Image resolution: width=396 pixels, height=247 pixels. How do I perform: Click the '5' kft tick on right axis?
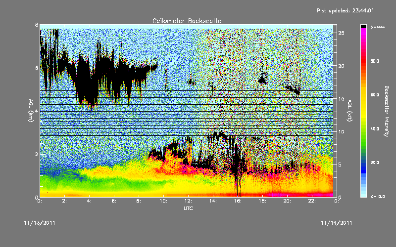tap(340, 165)
